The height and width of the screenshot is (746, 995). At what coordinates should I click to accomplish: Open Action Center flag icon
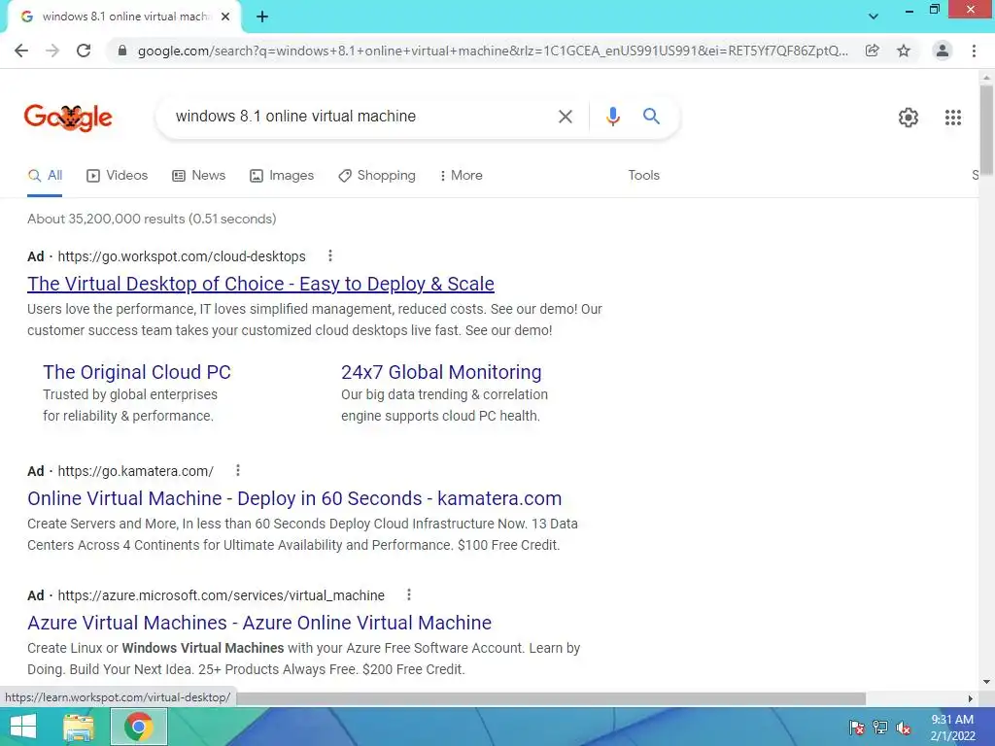pos(857,728)
